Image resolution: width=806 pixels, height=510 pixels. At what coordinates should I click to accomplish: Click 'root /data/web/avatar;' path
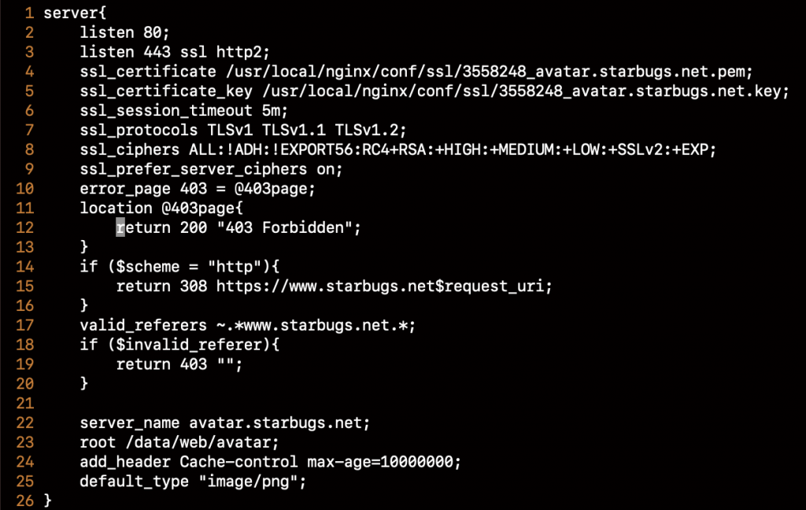click(x=179, y=442)
